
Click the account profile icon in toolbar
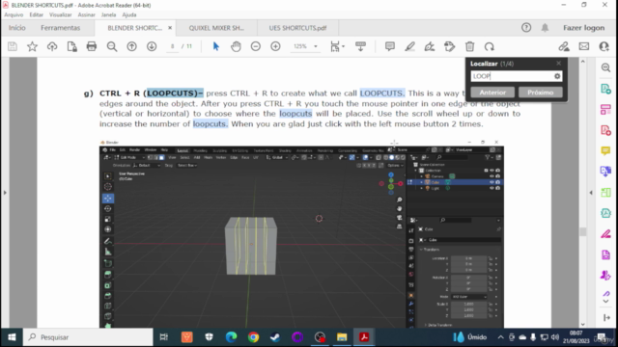pos(604,46)
